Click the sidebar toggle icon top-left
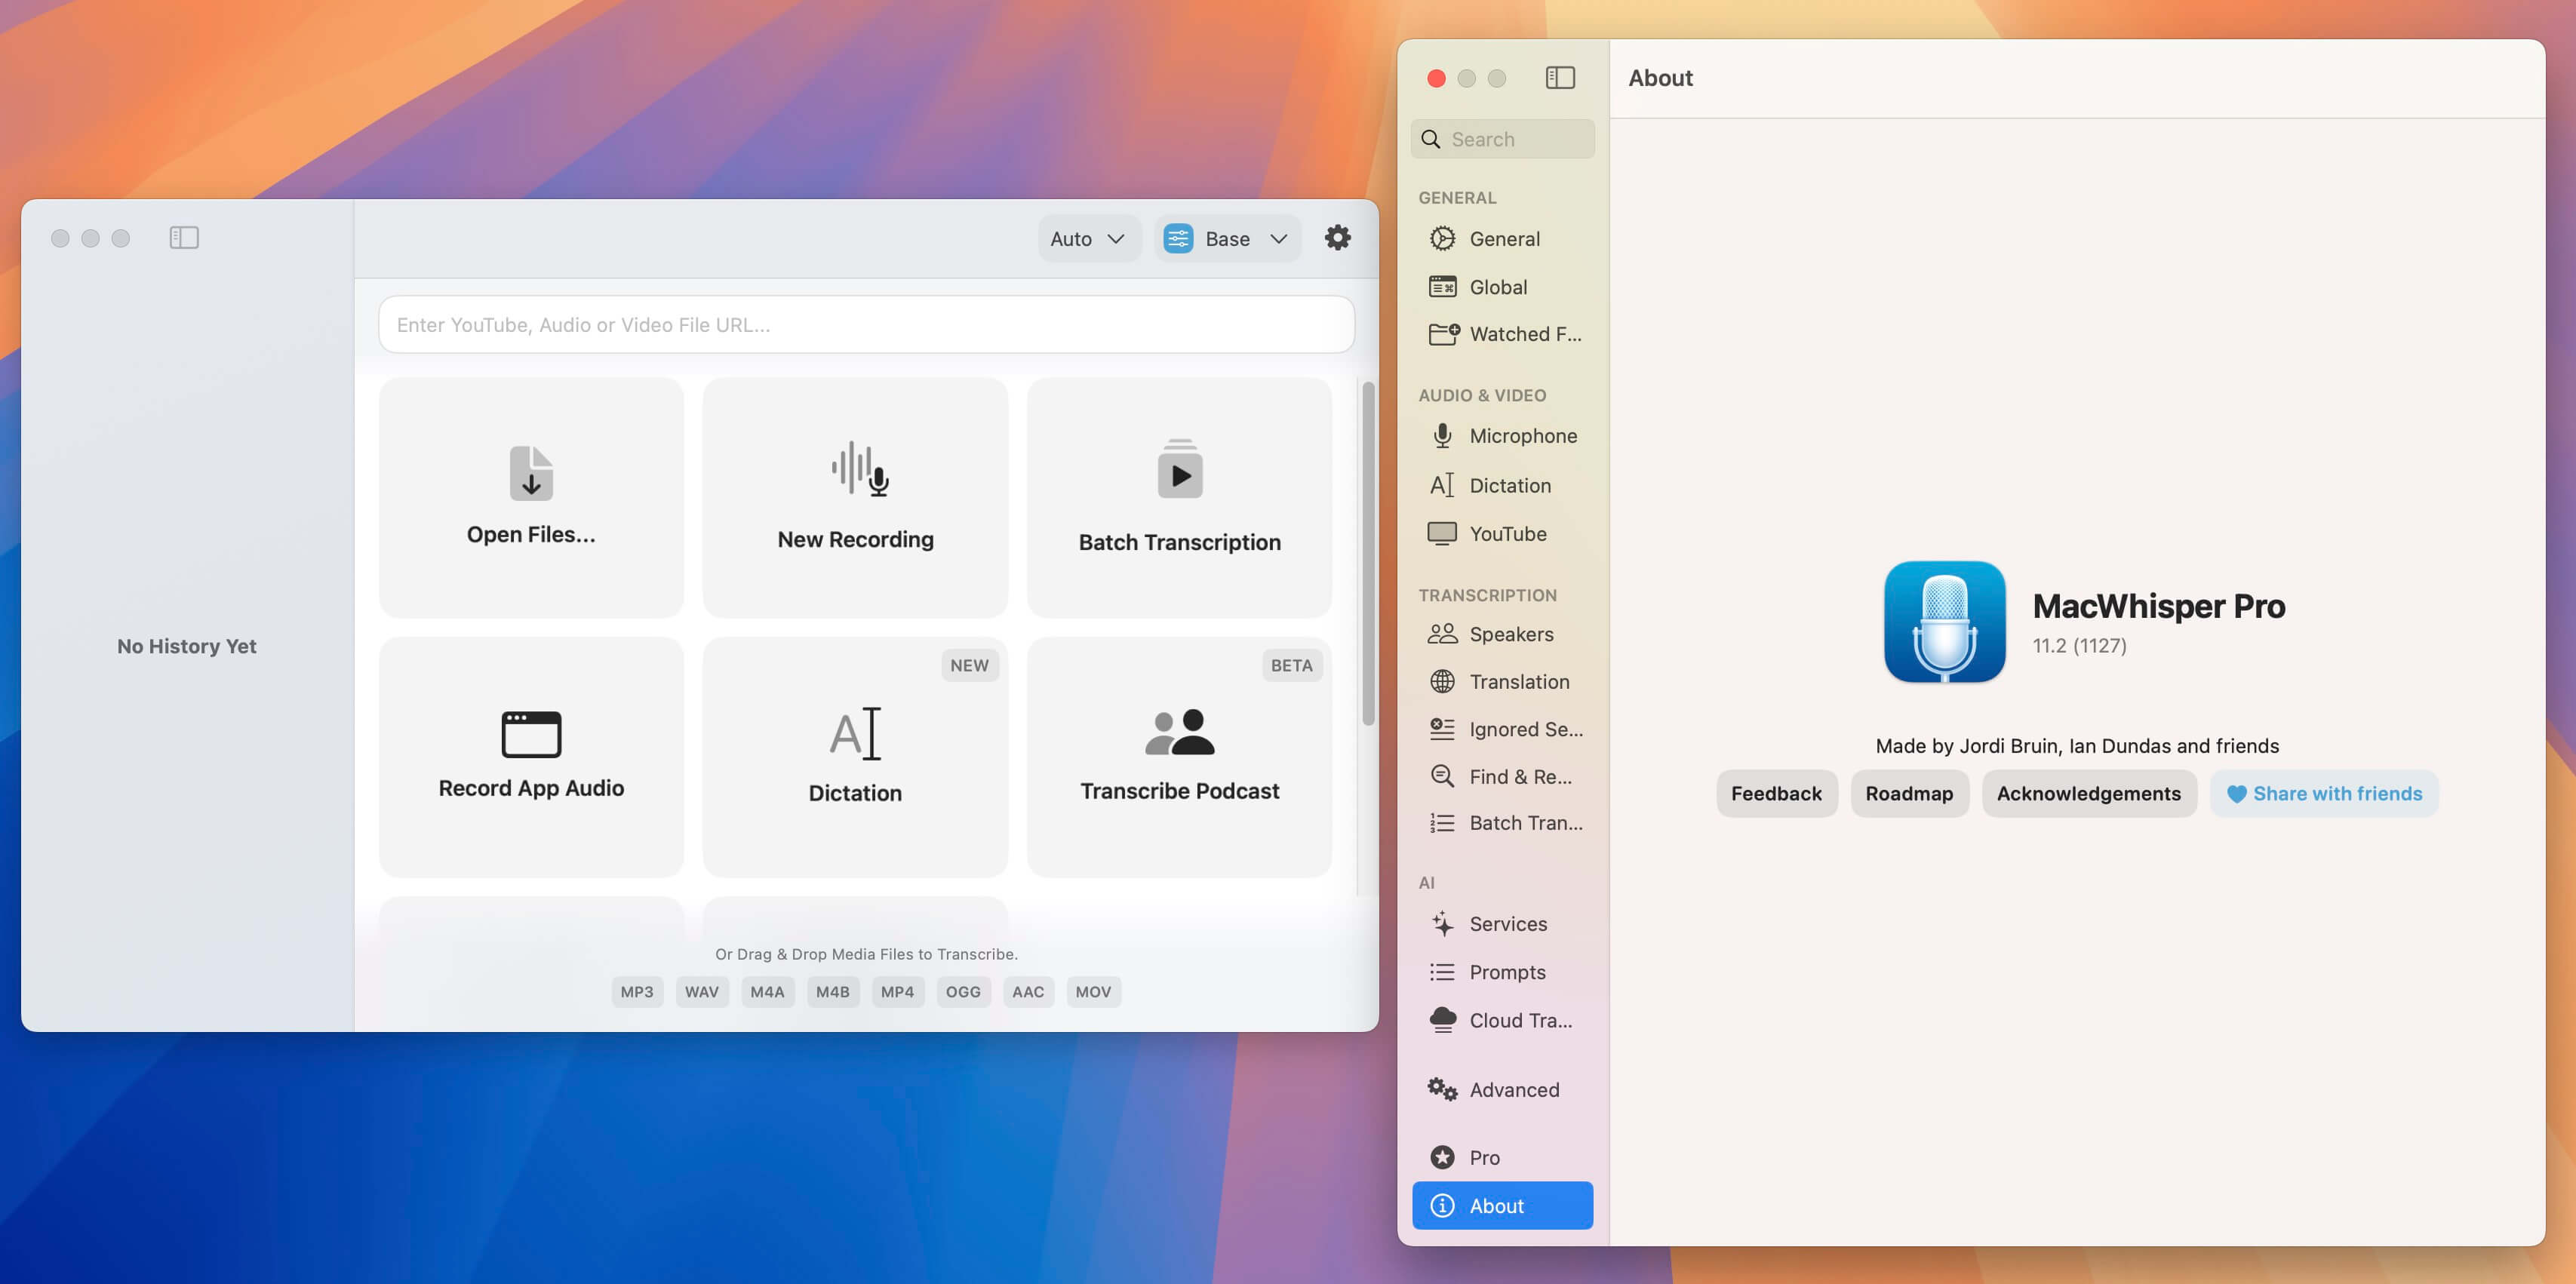Image resolution: width=2576 pixels, height=1284 pixels. pos(184,236)
